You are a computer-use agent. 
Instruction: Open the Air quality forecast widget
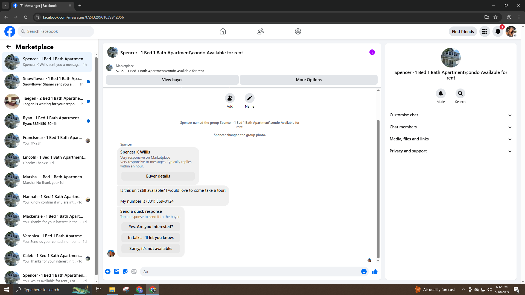(435, 290)
